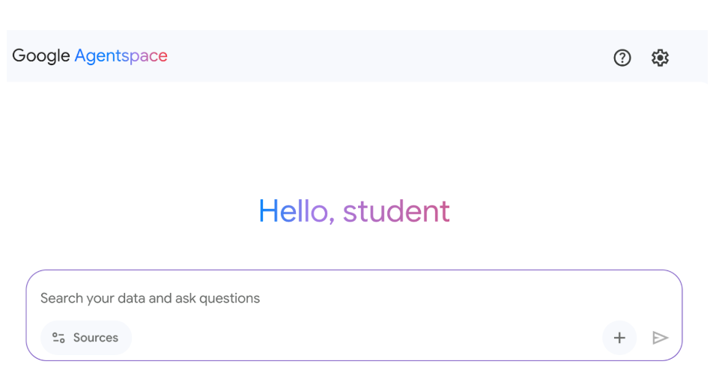
Task: Click the "Google" word in the header
Action: pos(41,55)
